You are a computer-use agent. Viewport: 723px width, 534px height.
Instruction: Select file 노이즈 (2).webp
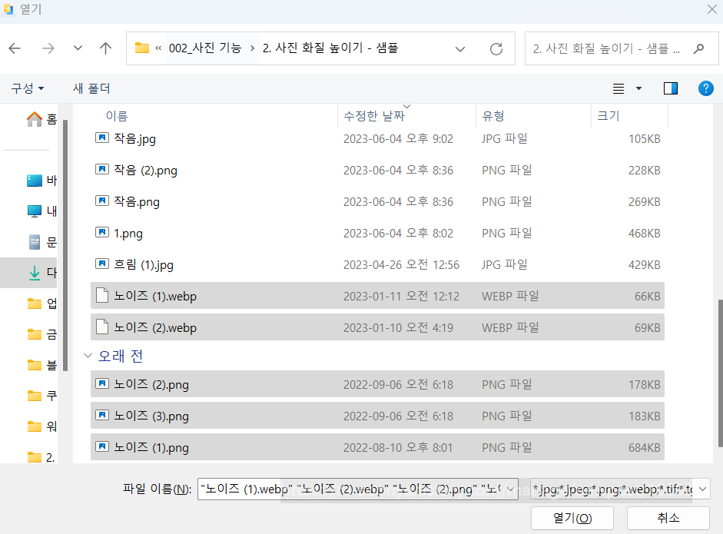pyautogui.click(x=377, y=327)
